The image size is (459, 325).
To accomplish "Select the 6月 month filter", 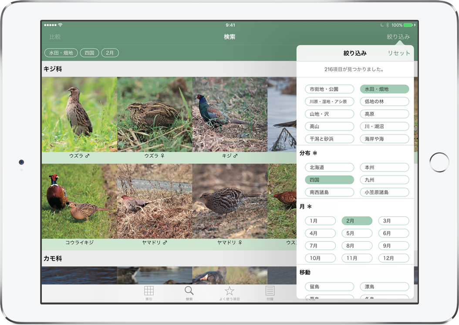I will (x=393, y=233).
